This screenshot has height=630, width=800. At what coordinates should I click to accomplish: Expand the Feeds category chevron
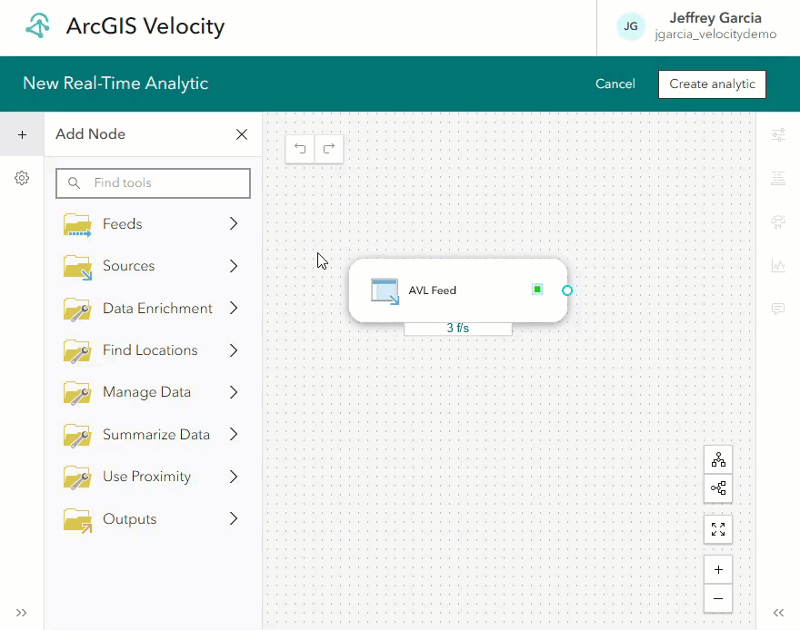coord(234,223)
